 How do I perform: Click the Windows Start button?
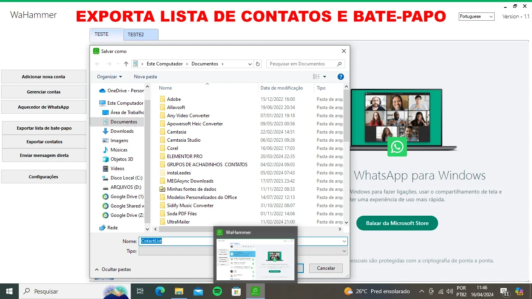click(x=9, y=291)
